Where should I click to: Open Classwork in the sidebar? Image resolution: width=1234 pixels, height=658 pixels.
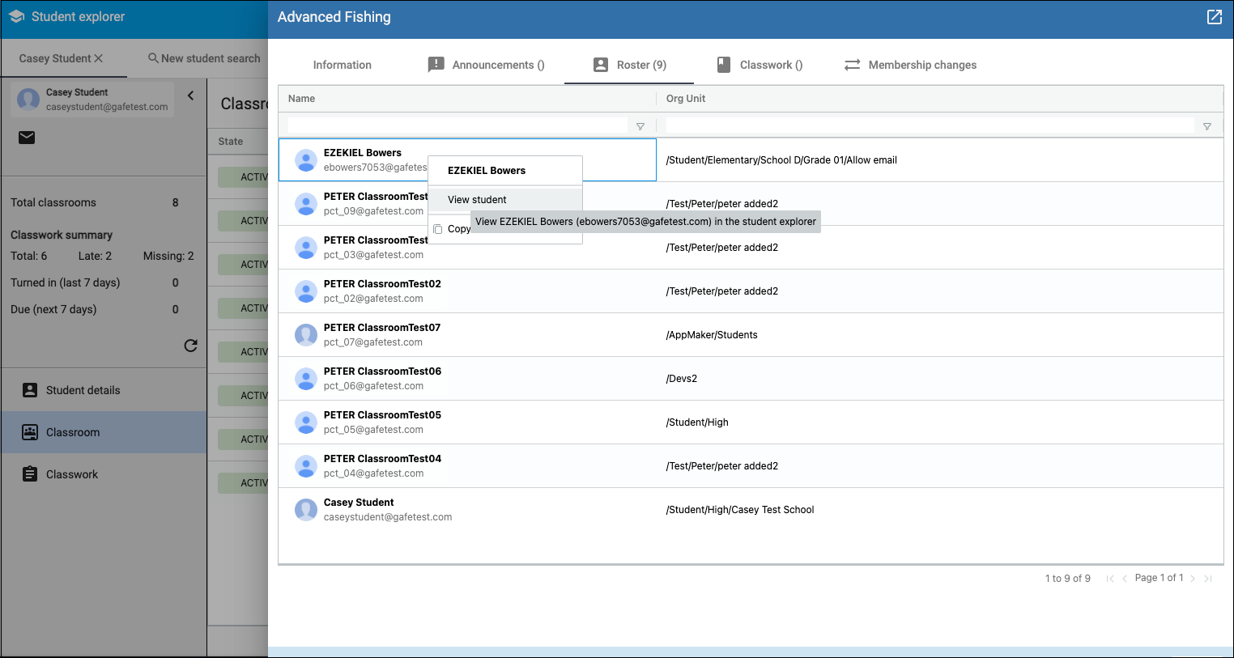coord(104,474)
